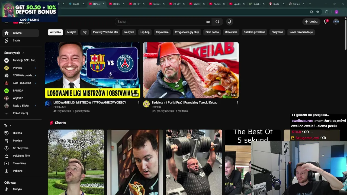This screenshot has height=195, width=347.
Task: Open the options menu for LOSOWANIE LIGI MISTRZÓW
Action: pos(139,103)
